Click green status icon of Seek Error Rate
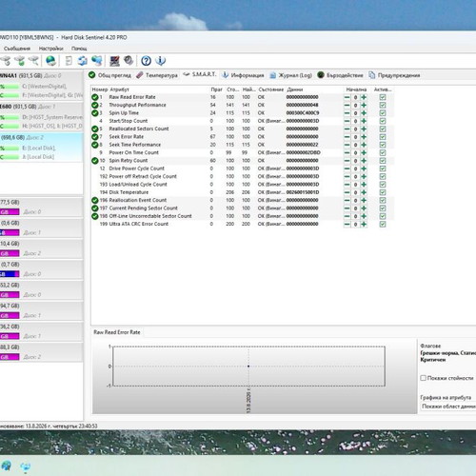This screenshot has height=476, width=476. pos(94,137)
